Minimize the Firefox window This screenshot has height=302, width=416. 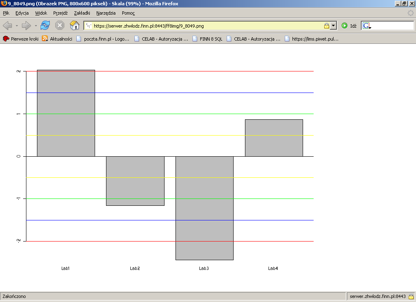(398, 3)
